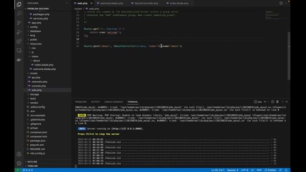The image size is (306, 172).
Task: Click the editor vertical scrollbar
Action: 289,56
